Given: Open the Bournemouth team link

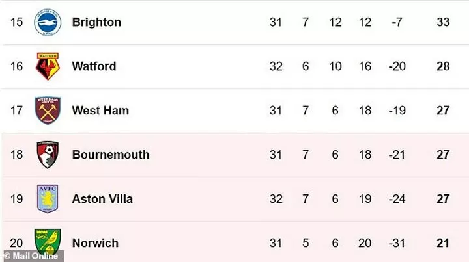Looking at the screenshot, I should pos(111,155).
